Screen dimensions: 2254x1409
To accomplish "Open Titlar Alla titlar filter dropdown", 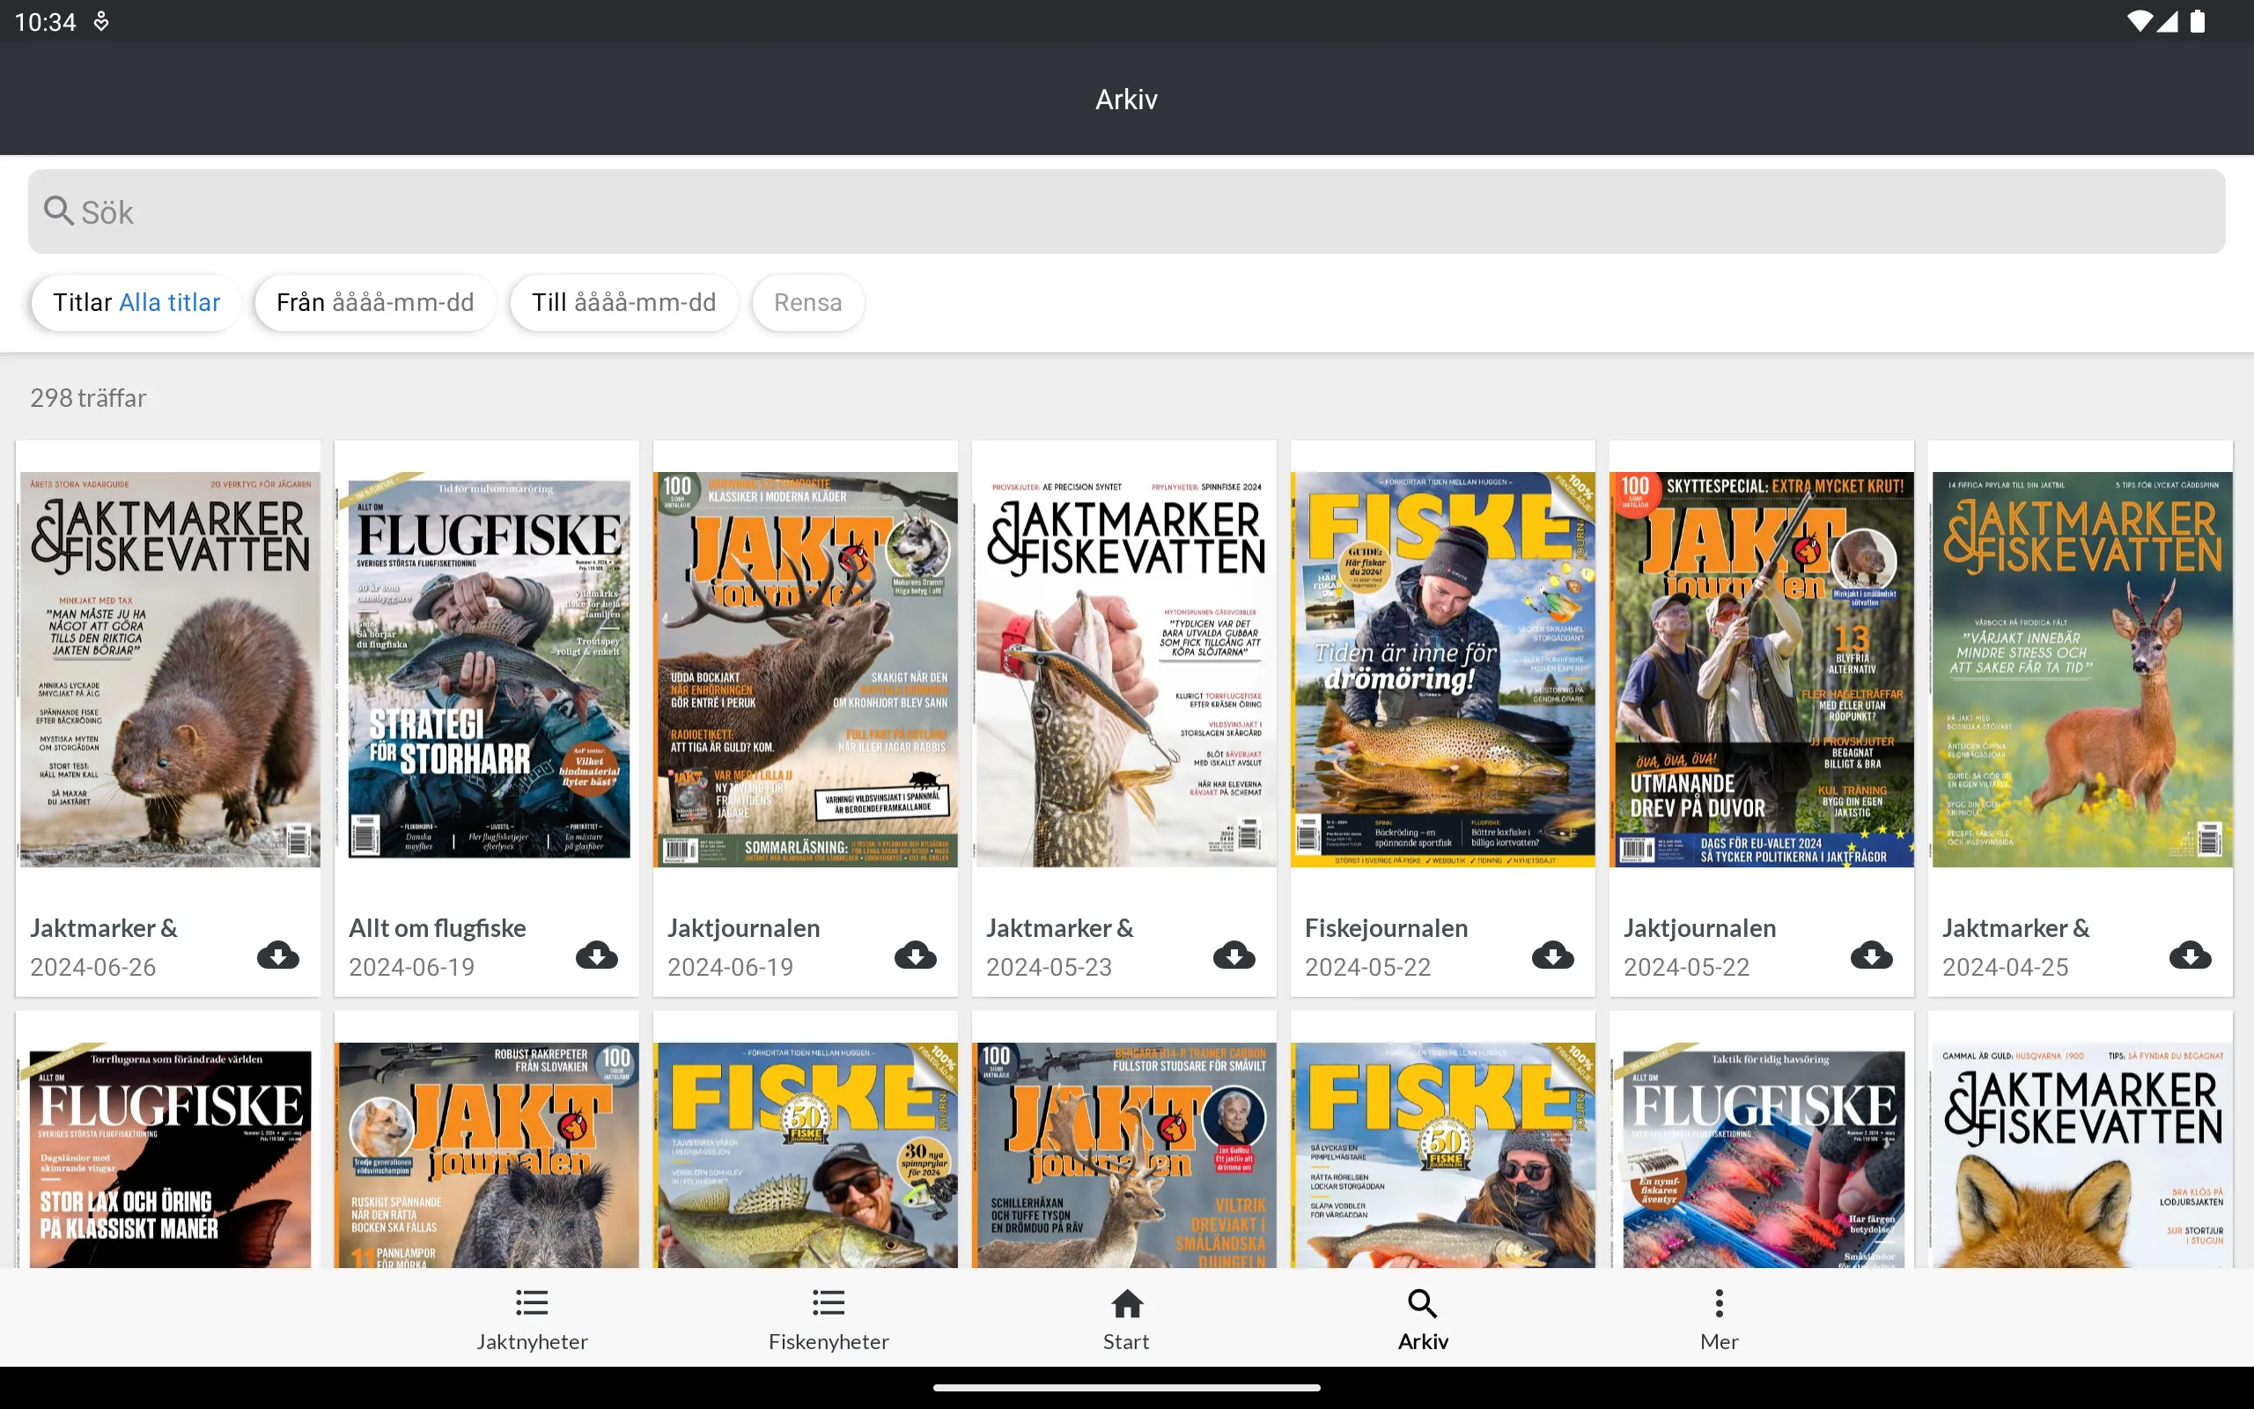I will click(136, 302).
